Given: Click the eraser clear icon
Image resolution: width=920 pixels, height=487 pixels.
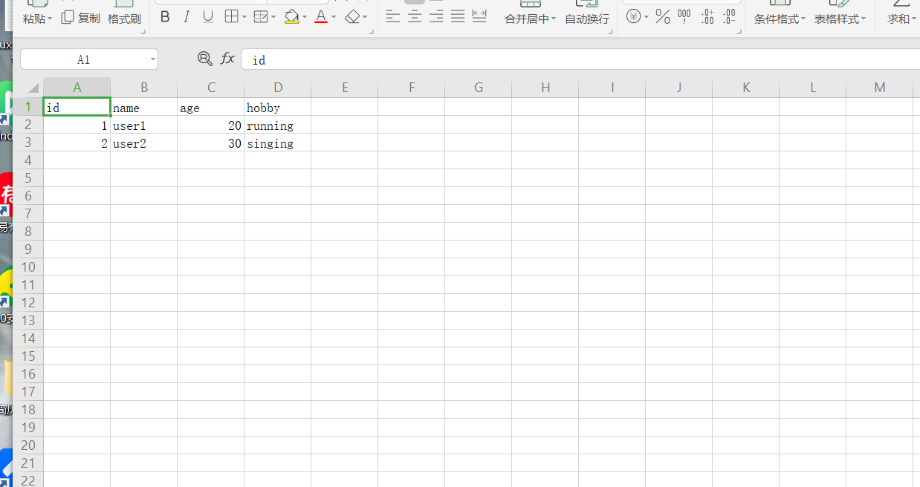Looking at the screenshot, I should (x=352, y=16).
